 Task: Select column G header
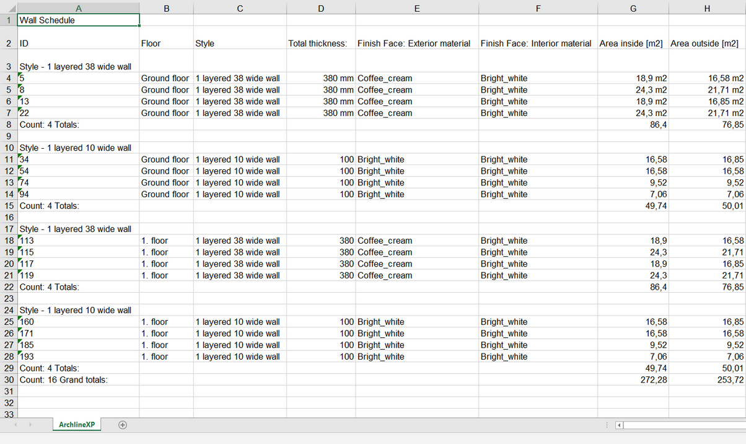[633, 7]
